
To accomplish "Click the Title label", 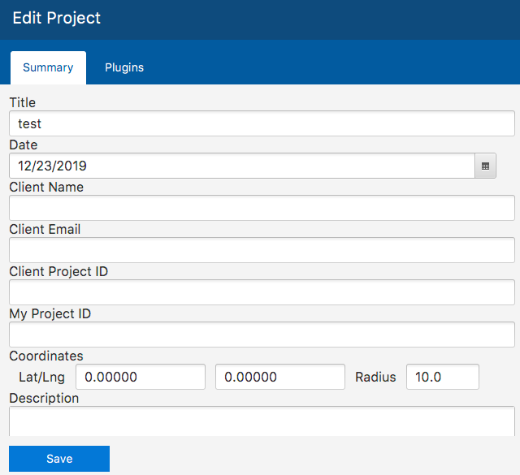I will (x=22, y=103).
